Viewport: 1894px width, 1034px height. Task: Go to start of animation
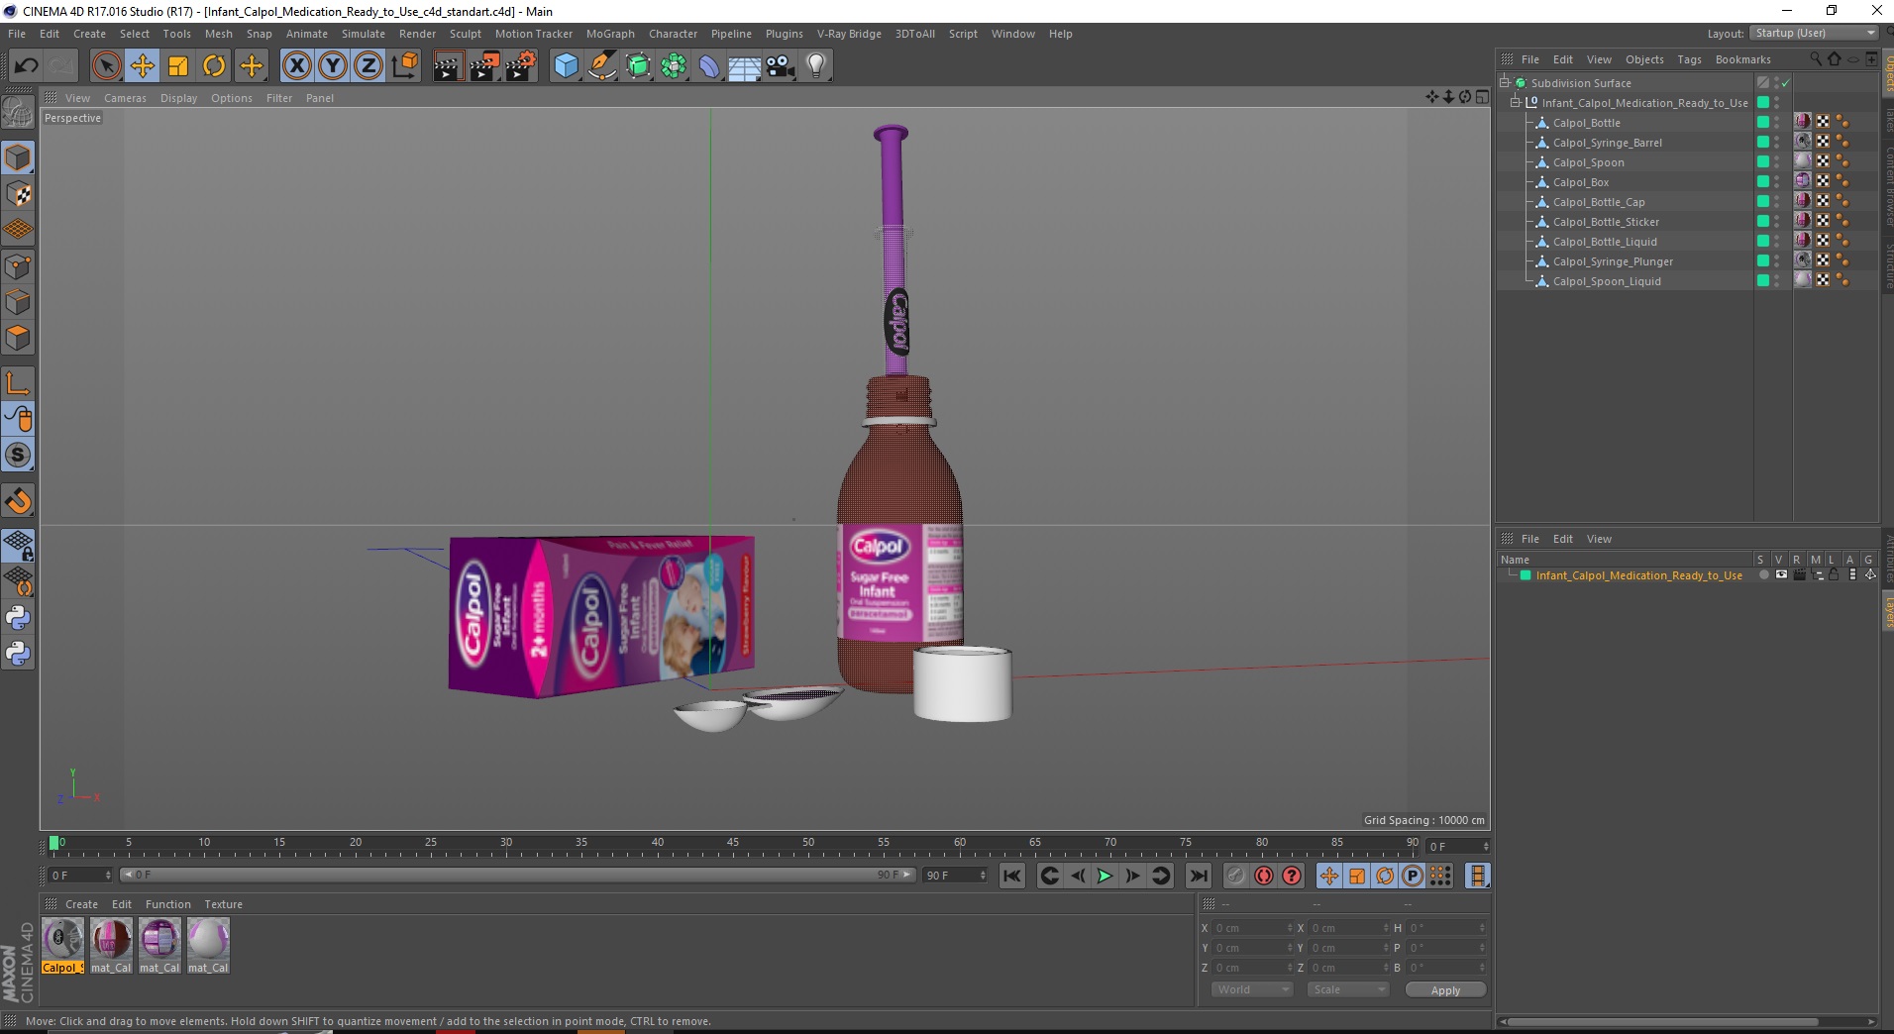1011,876
